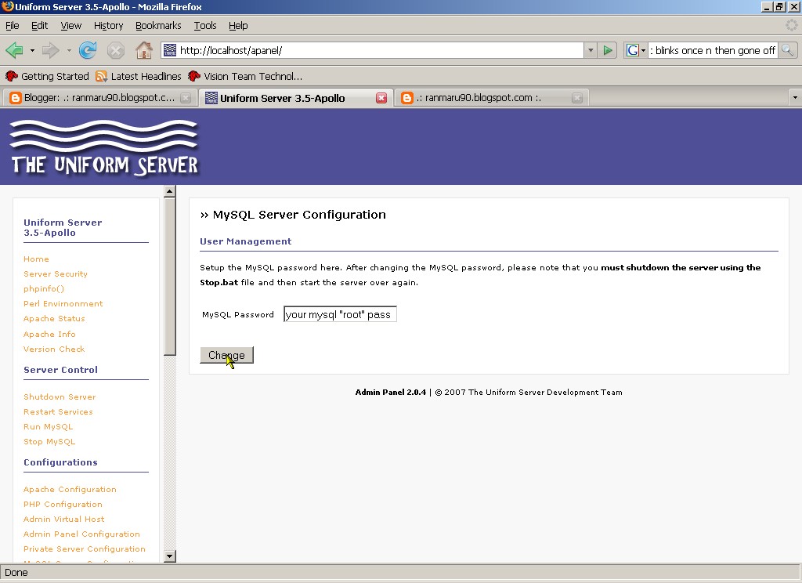Click The Uniform Server logo
802x583 pixels.
[104, 148]
